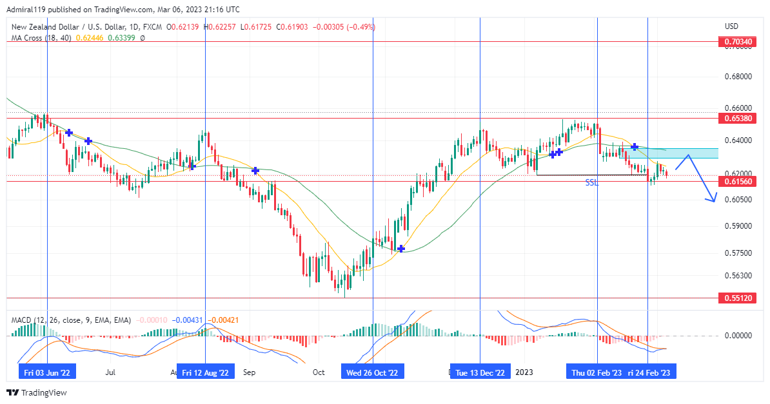Select the 0.55120 price level label

coord(738,298)
